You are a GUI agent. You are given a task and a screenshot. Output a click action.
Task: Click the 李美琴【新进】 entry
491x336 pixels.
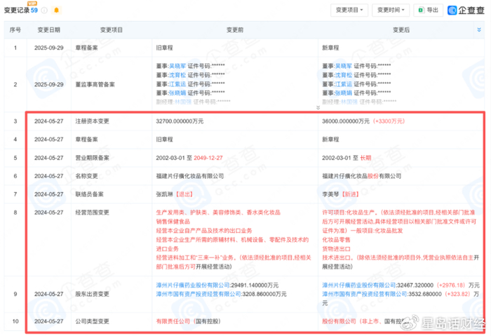click(x=341, y=194)
